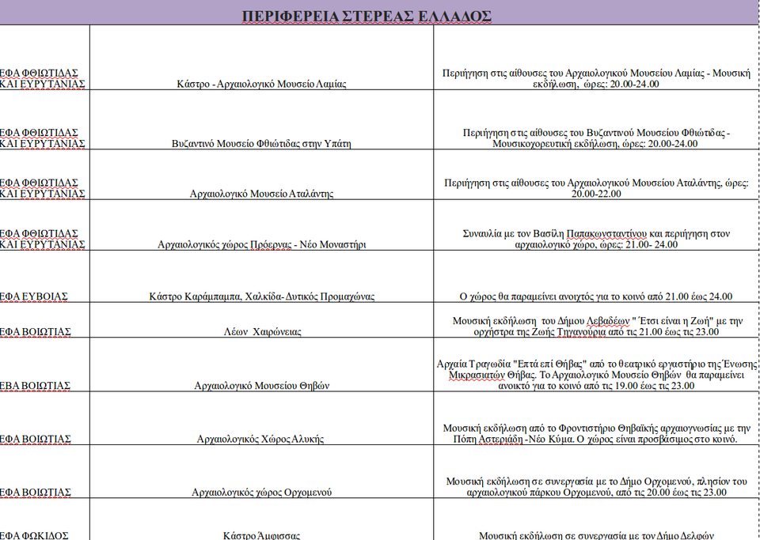Click the Αρχαιολογικός Χώρος Αλυκής cell
Screen dimensions: 760x540
click(261, 439)
